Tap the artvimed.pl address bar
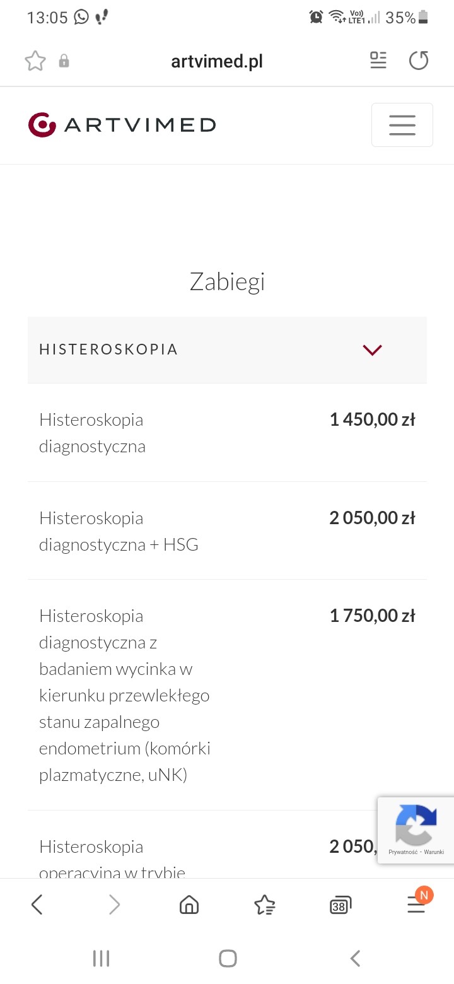This screenshot has height=984, width=454. [x=217, y=61]
